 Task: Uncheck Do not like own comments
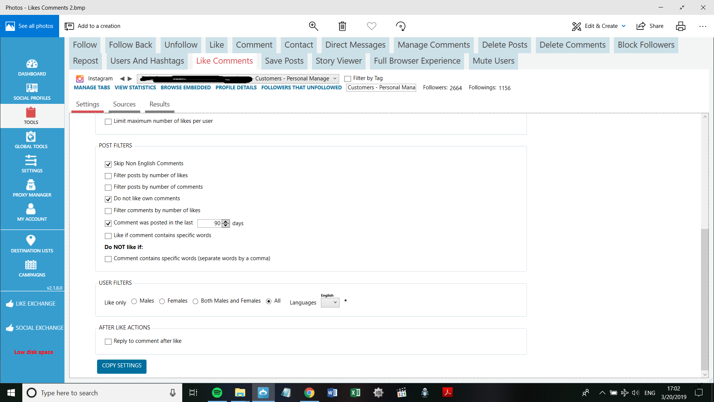pos(108,199)
